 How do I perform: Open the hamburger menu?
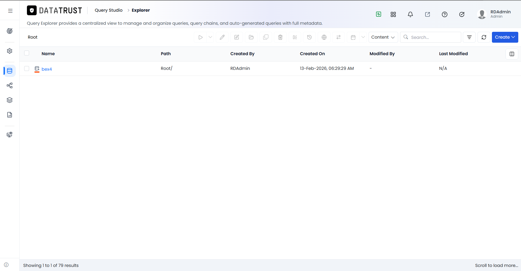[x=10, y=11]
